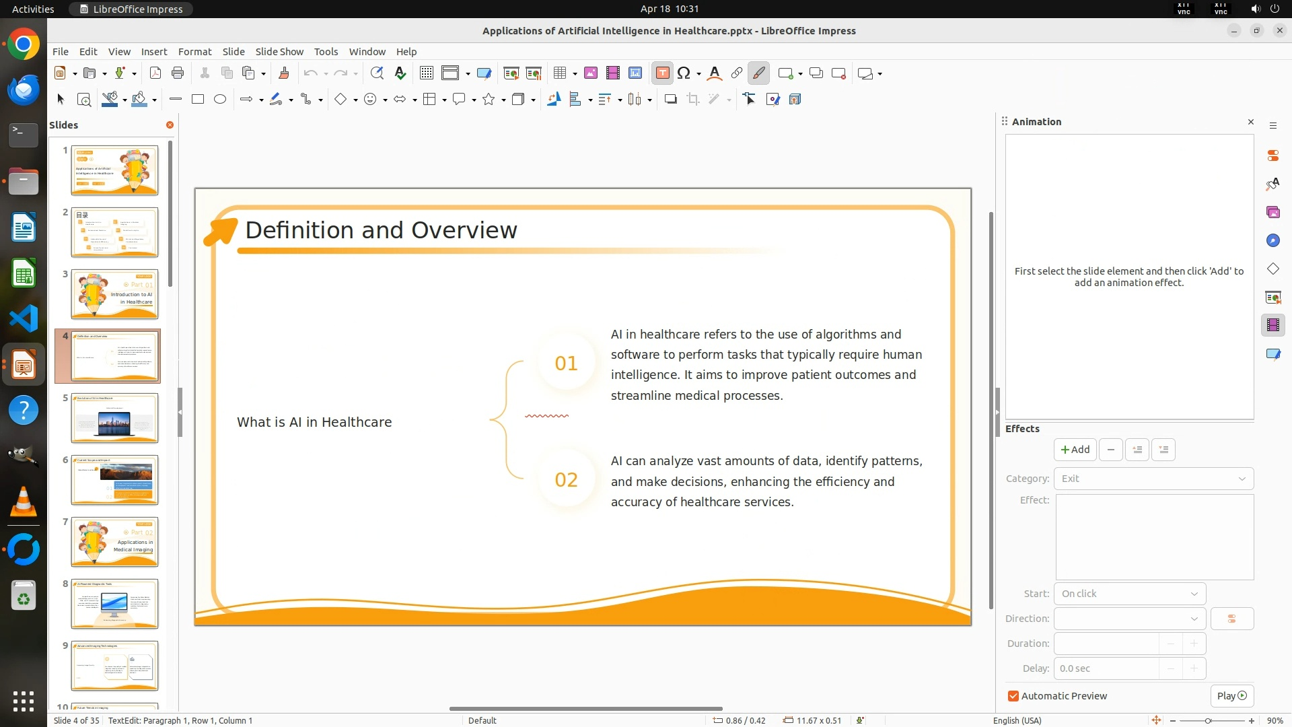Click the Insert Text Box icon
The height and width of the screenshot is (727, 1292).
point(662,73)
